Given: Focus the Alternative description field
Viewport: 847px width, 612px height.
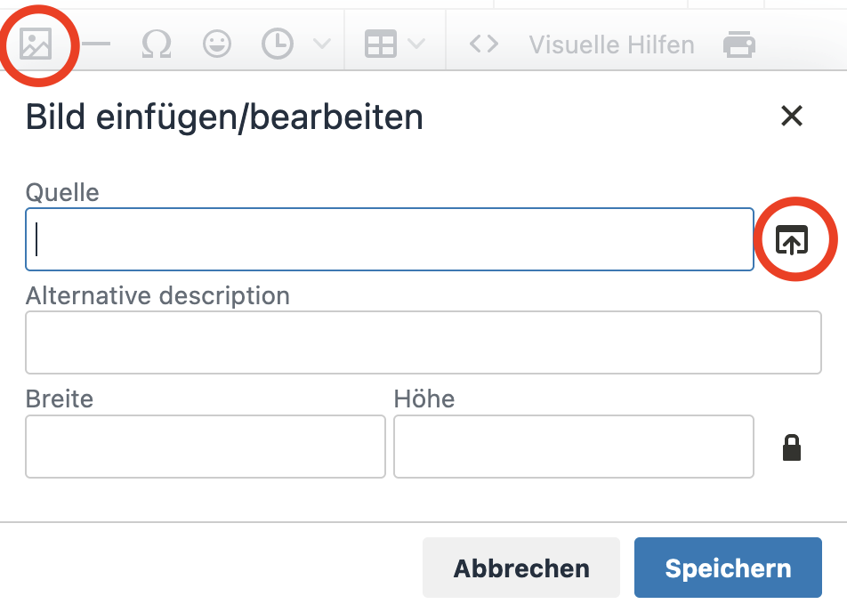Looking at the screenshot, I should click(423, 342).
